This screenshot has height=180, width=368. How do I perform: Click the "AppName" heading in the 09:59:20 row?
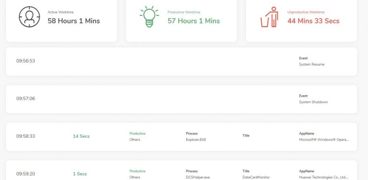point(307,171)
